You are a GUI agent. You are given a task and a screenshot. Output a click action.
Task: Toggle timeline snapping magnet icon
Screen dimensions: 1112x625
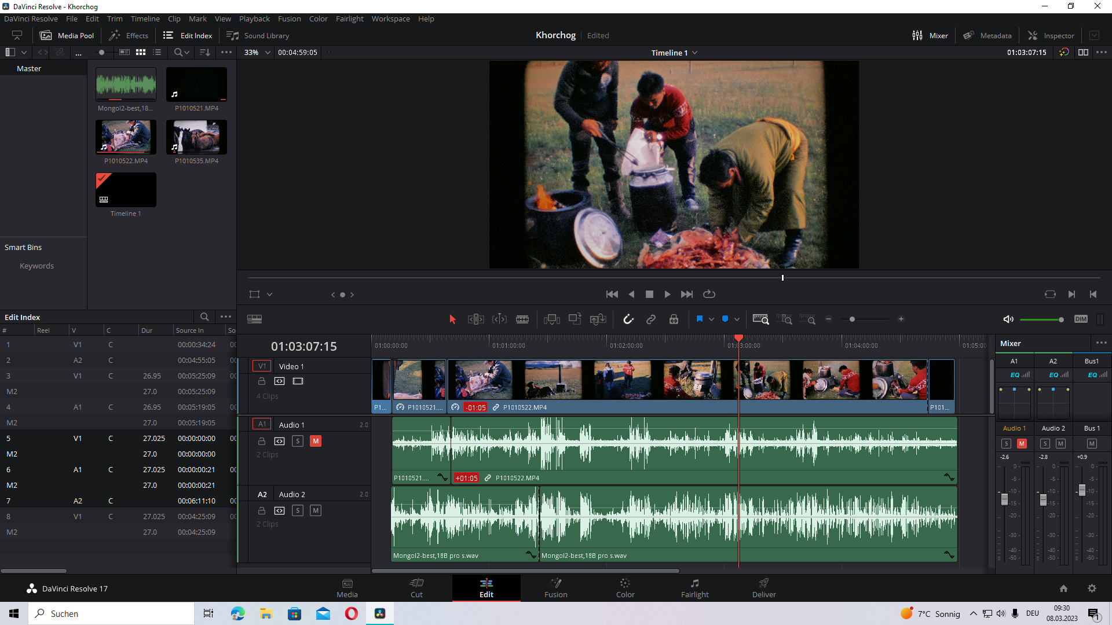(628, 319)
